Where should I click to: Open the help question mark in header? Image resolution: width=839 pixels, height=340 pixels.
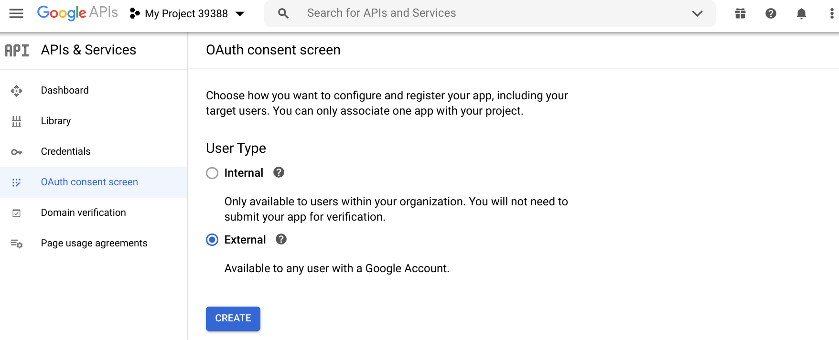click(771, 13)
